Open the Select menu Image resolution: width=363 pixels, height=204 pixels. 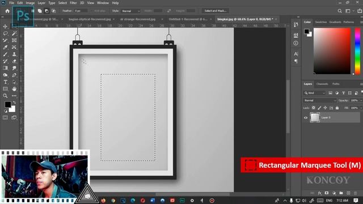[x=62, y=3]
